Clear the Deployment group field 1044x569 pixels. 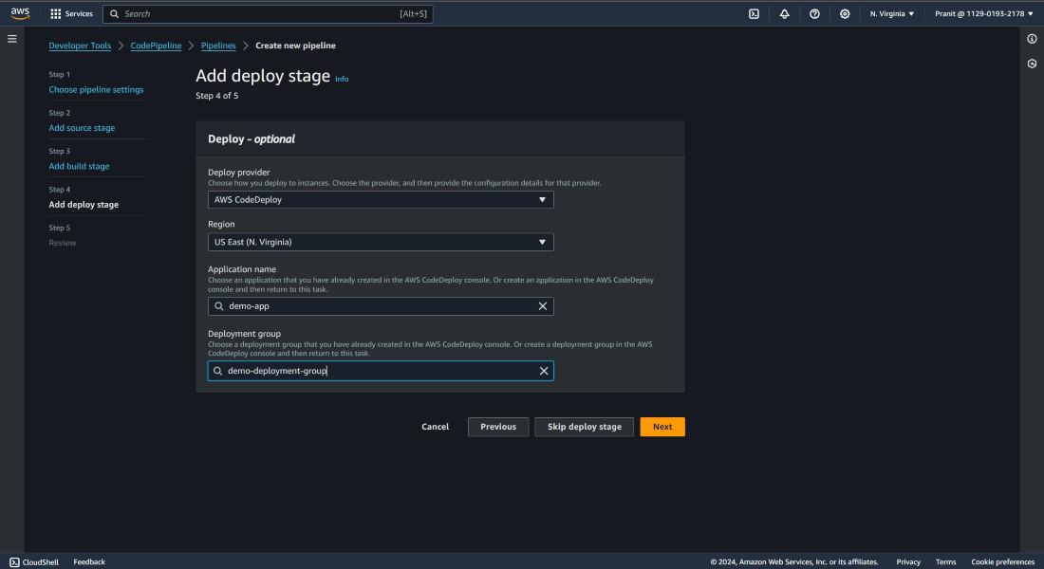coord(543,371)
